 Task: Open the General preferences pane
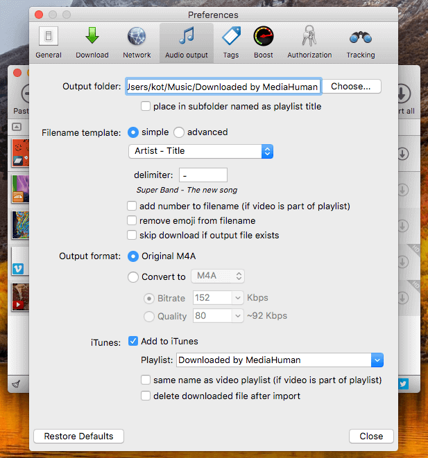click(x=49, y=42)
